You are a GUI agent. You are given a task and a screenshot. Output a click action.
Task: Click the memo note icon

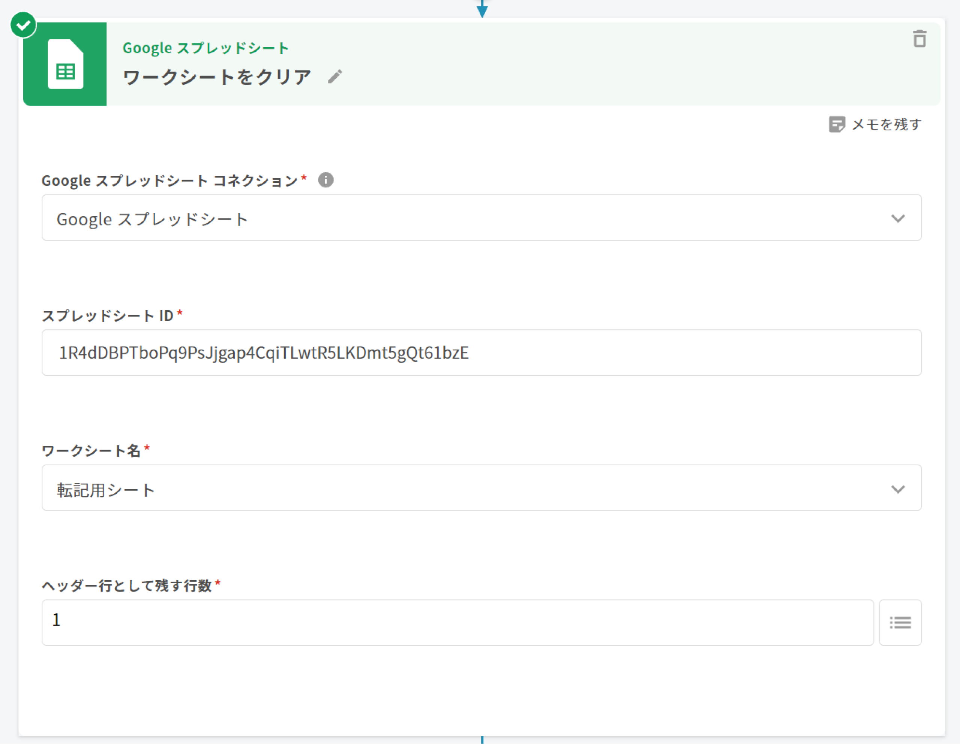(x=837, y=124)
